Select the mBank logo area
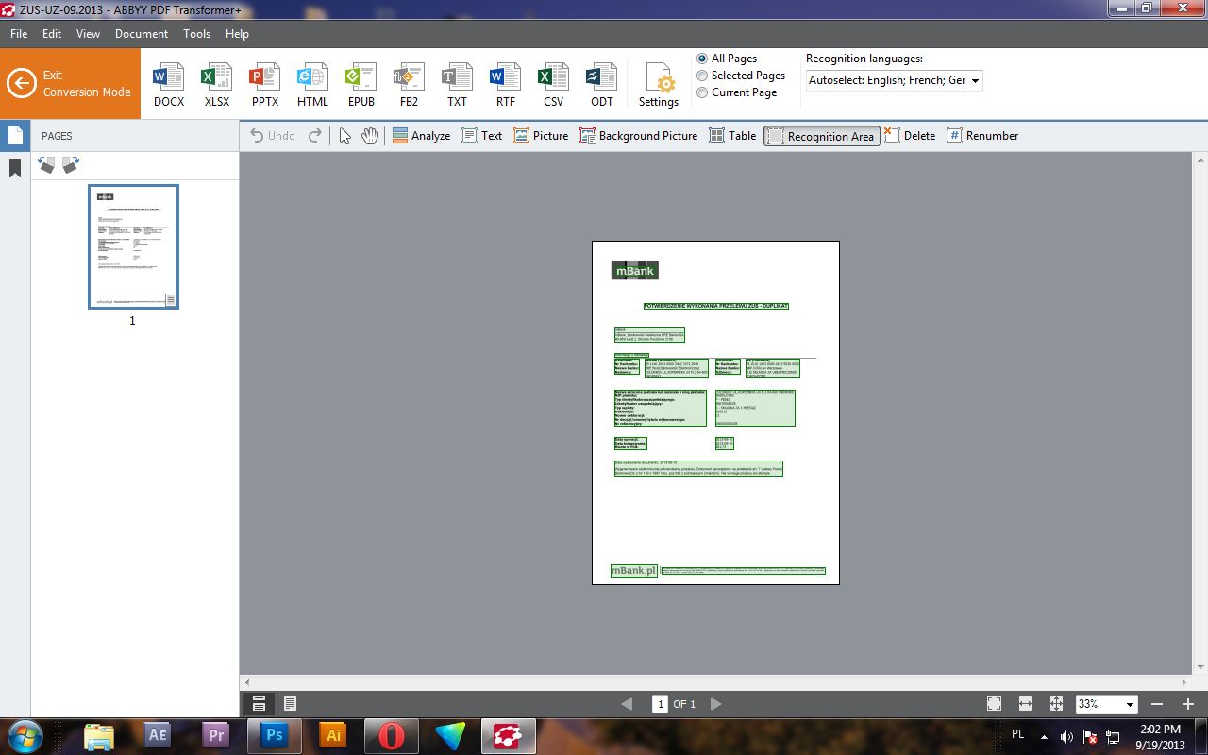This screenshot has width=1208, height=755. pos(635,271)
